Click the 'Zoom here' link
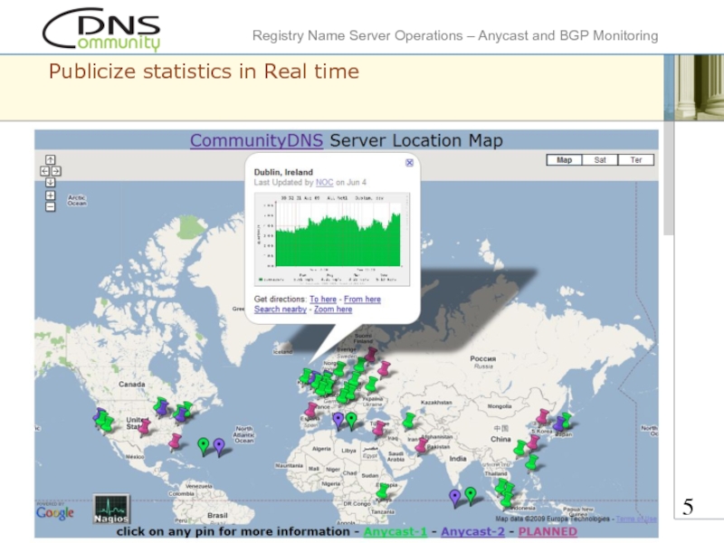 point(333,310)
